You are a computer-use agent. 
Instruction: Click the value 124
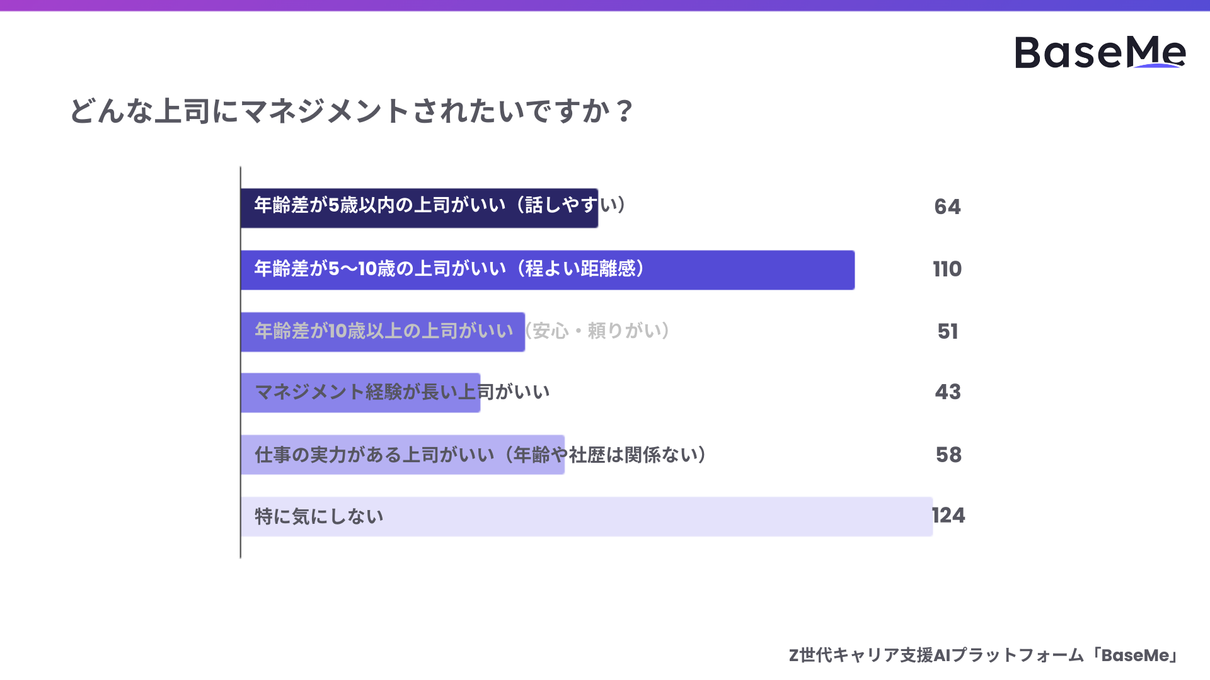[x=948, y=515]
